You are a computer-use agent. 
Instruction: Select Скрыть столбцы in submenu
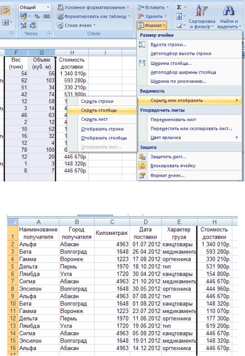(x=102, y=110)
